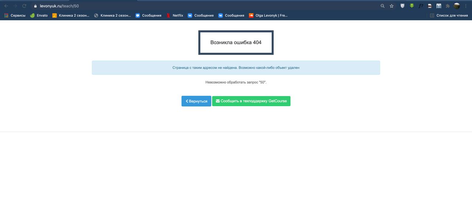472x207 pixels.
Task: Open the Extensions puzzle piece menu
Action: click(x=448, y=6)
